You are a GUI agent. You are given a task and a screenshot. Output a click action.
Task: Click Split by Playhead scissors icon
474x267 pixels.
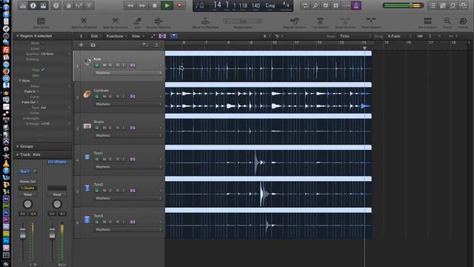(84, 21)
